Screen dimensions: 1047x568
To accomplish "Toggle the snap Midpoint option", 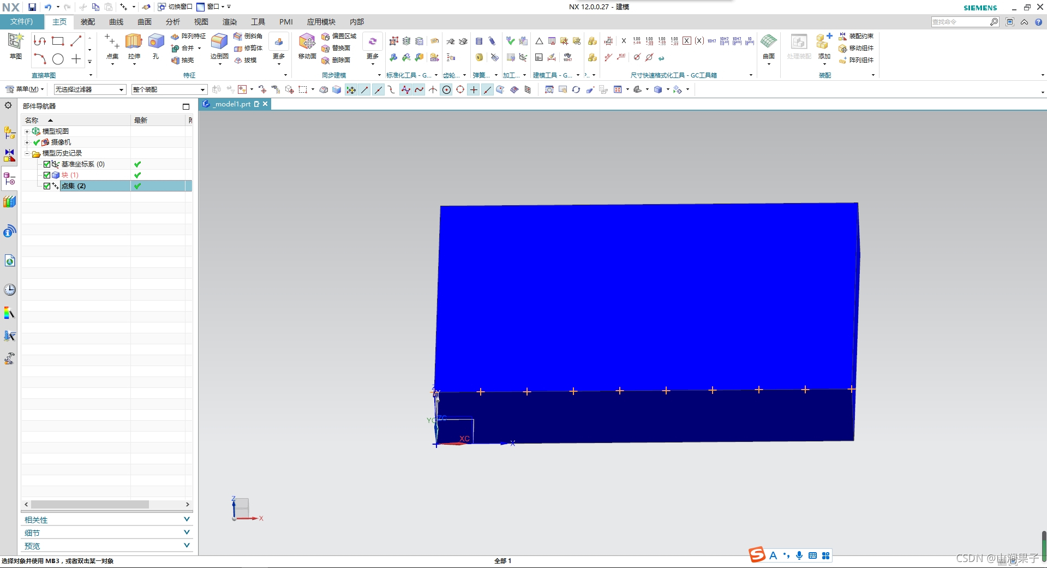I will [x=378, y=89].
